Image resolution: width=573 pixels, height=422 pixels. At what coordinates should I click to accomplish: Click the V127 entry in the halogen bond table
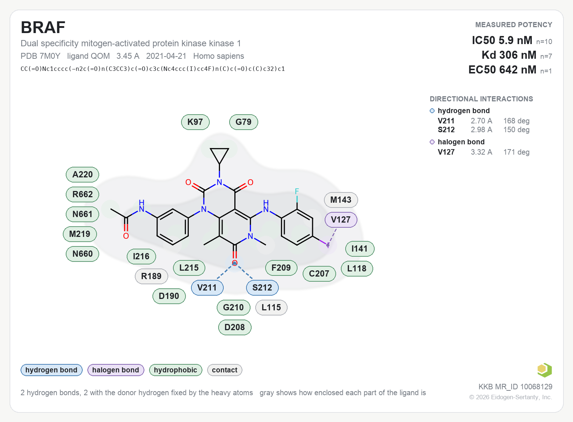tap(446, 152)
